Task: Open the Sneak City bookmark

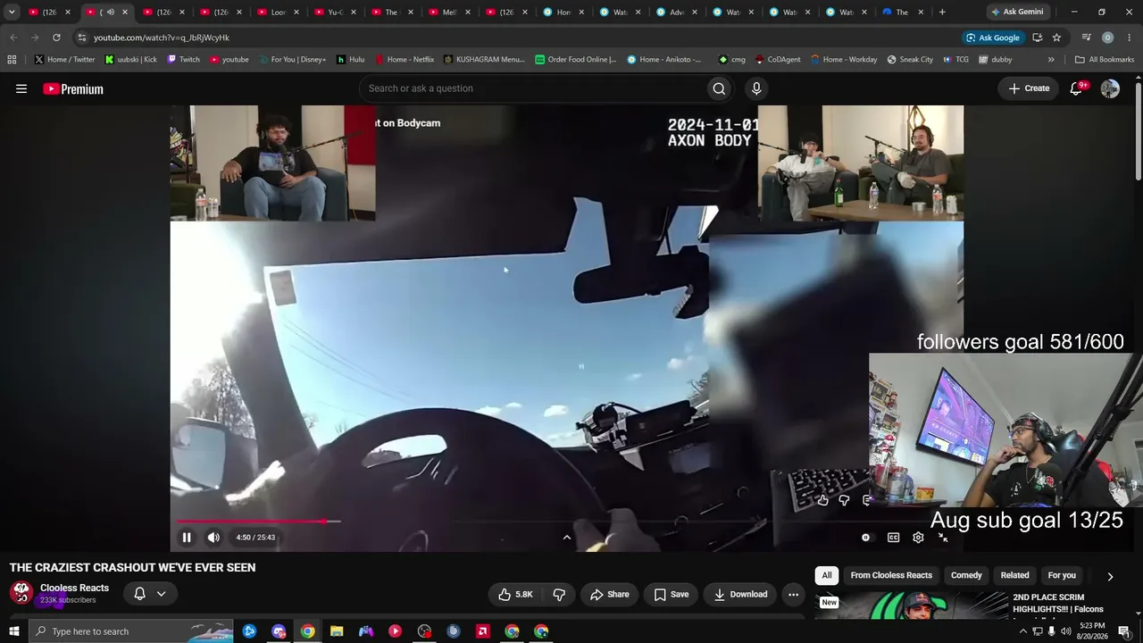Action: click(910, 60)
